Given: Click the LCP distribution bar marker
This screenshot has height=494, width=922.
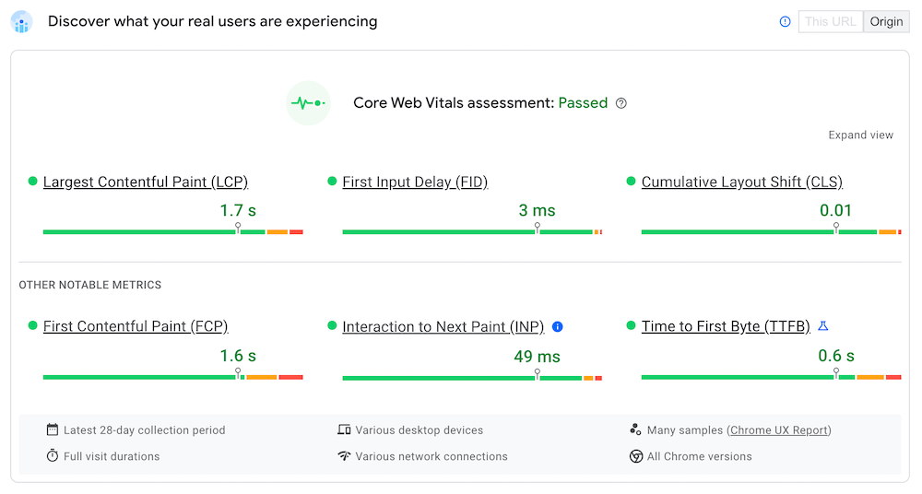Looking at the screenshot, I should (x=238, y=228).
